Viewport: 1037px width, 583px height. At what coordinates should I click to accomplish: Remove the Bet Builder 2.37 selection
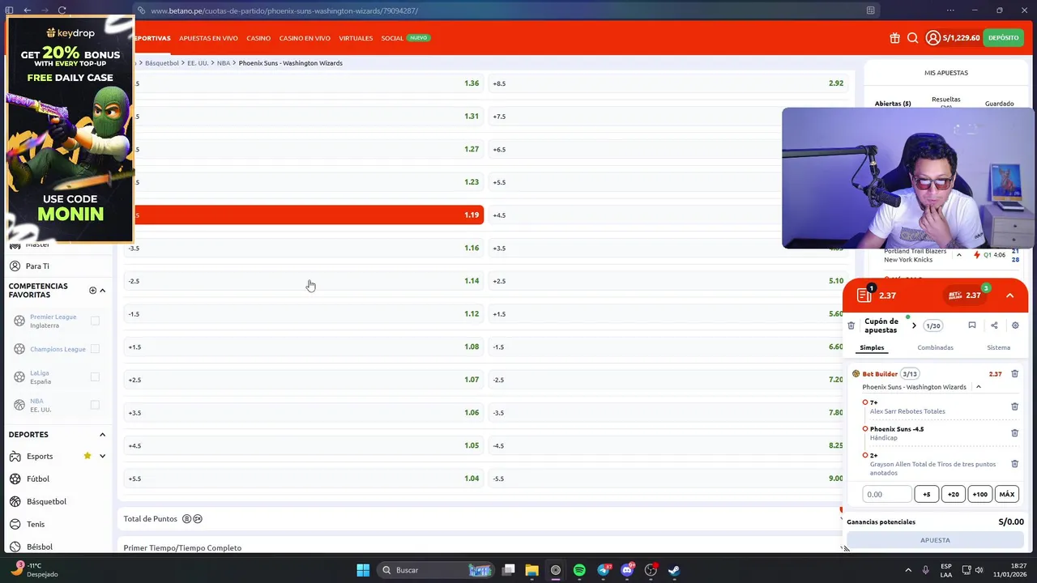pyautogui.click(x=1014, y=374)
